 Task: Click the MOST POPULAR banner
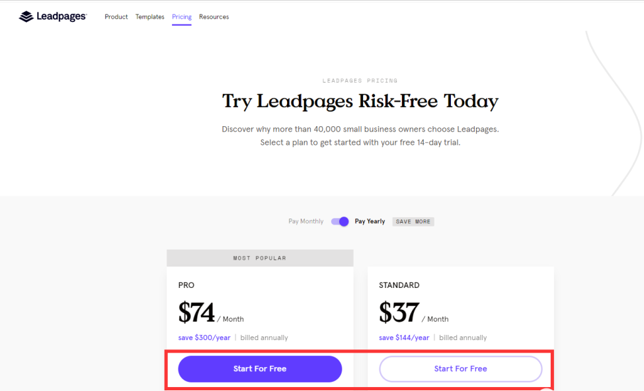(260, 258)
